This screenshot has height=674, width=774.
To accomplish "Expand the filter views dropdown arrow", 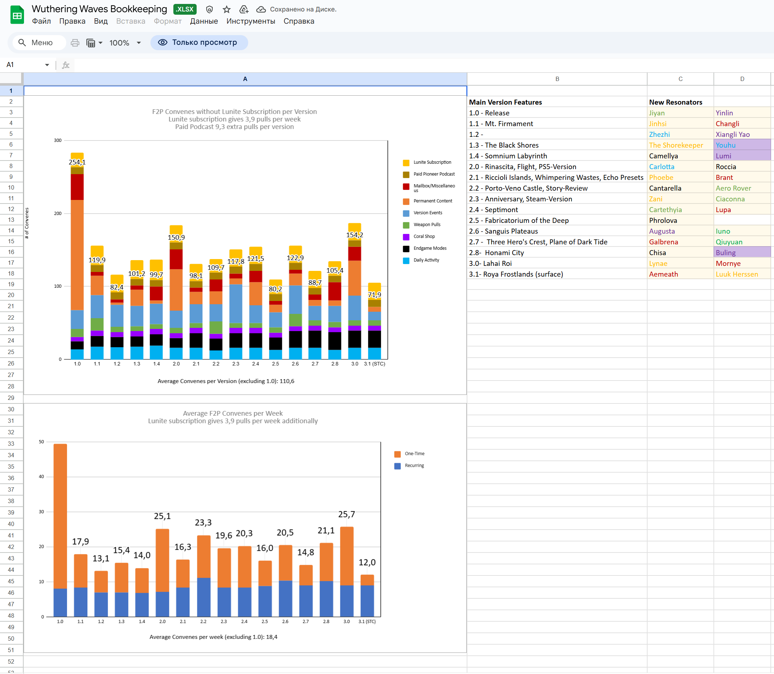I will coord(100,43).
